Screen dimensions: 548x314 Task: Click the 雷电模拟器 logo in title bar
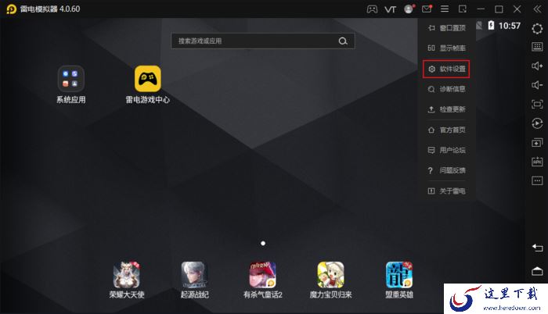point(11,9)
